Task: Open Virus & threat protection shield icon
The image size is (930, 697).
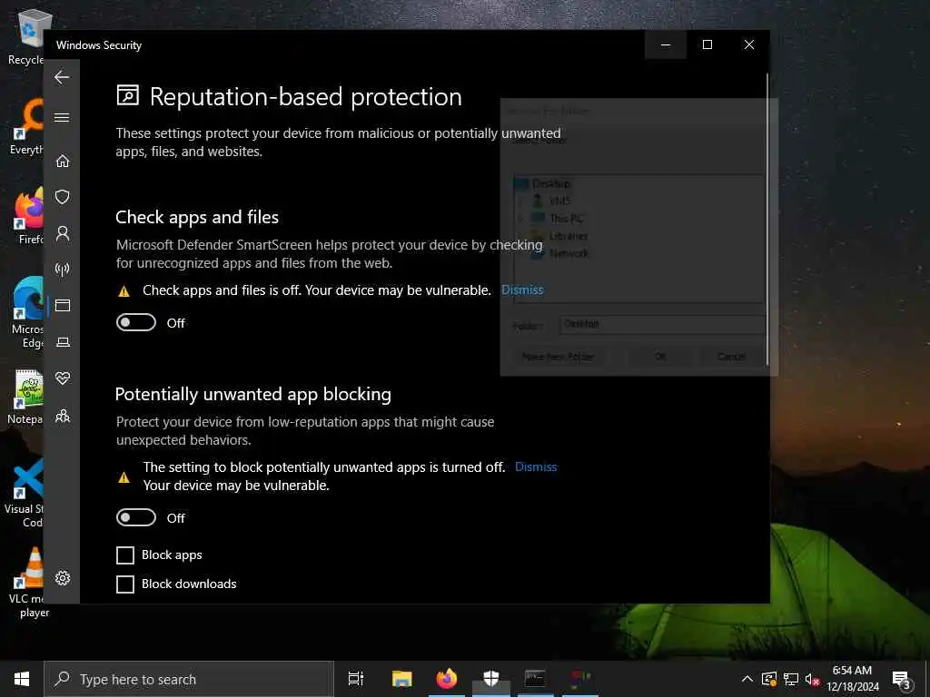Action: 63,197
